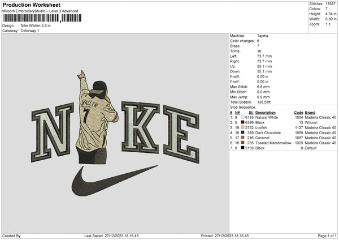Click the Height value 4.34 in
The image size is (339, 240).
331,14
